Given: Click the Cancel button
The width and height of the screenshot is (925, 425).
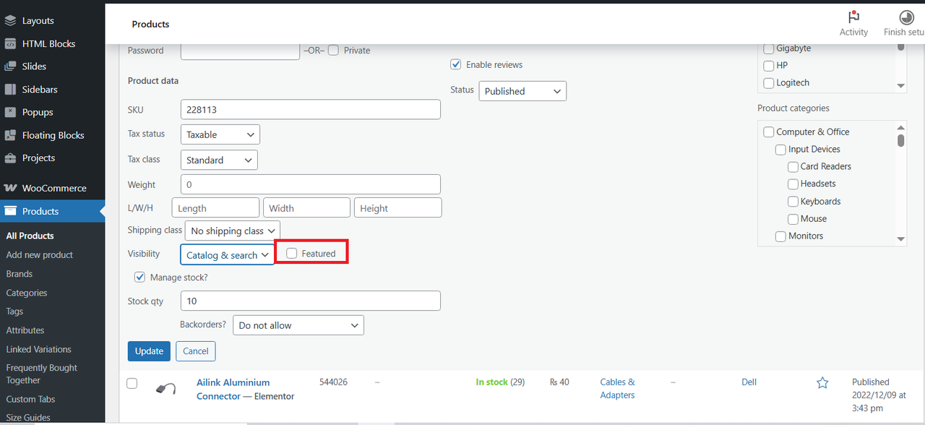Looking at the screenshot, I should [x=196, y=351].
